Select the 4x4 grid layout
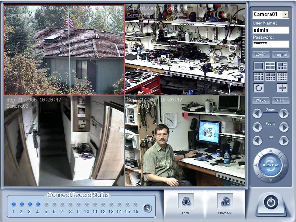Image resolution: width=296 pixels, height=222 pixels. (x=282, y=77)
